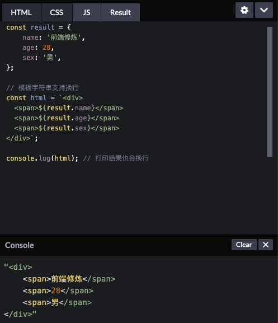Switch to the HTML tab

coord(21,12)
